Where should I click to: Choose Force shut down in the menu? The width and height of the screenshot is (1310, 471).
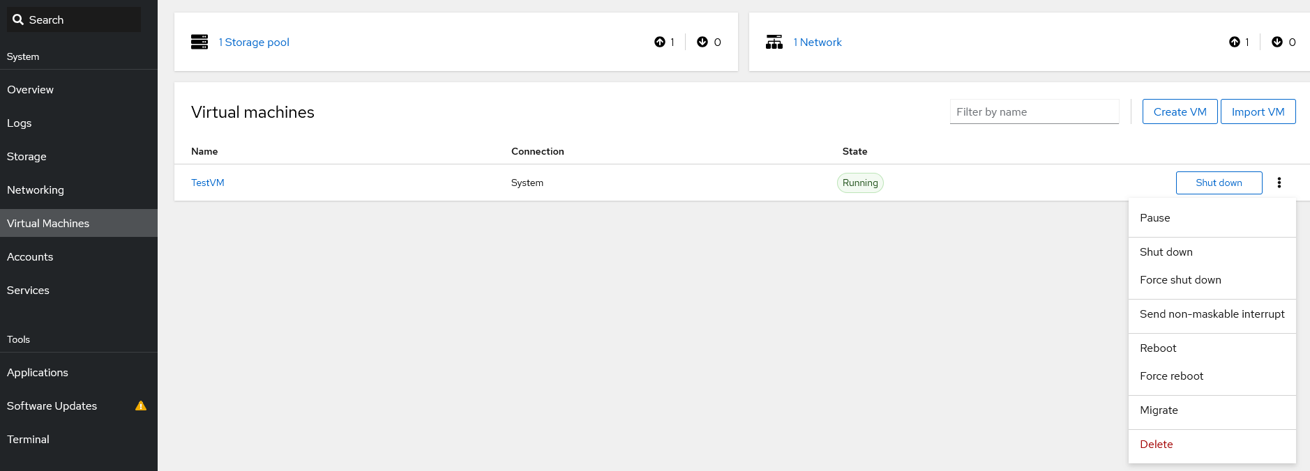click(1180, 280)
